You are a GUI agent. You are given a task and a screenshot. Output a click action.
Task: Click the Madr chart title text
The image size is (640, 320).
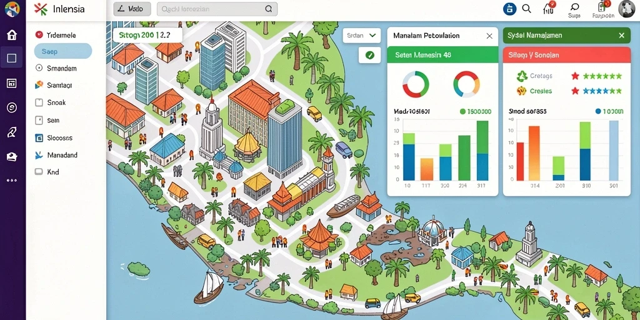tap(412, 111)
